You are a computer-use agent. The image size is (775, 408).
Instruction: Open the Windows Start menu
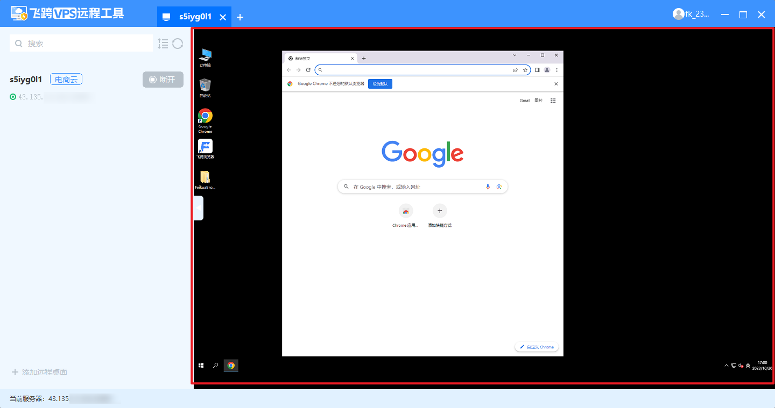[x=201, y=366]
